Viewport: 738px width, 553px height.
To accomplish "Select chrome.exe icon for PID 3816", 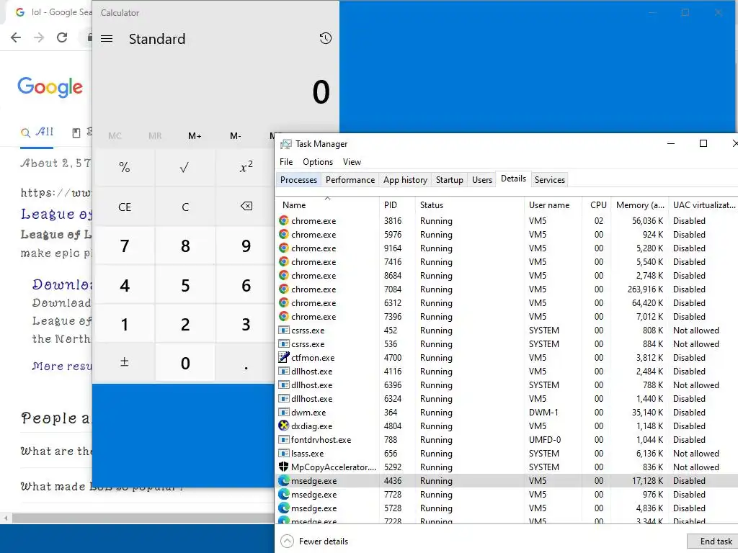I will (283, 220).
